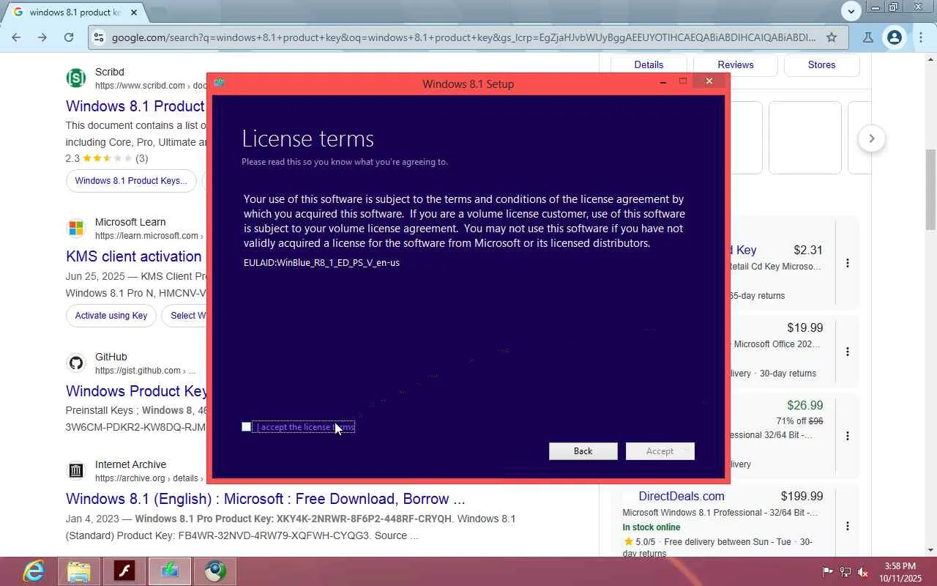
Task: Open the Action Center flag icon
Action: [827, 572]
